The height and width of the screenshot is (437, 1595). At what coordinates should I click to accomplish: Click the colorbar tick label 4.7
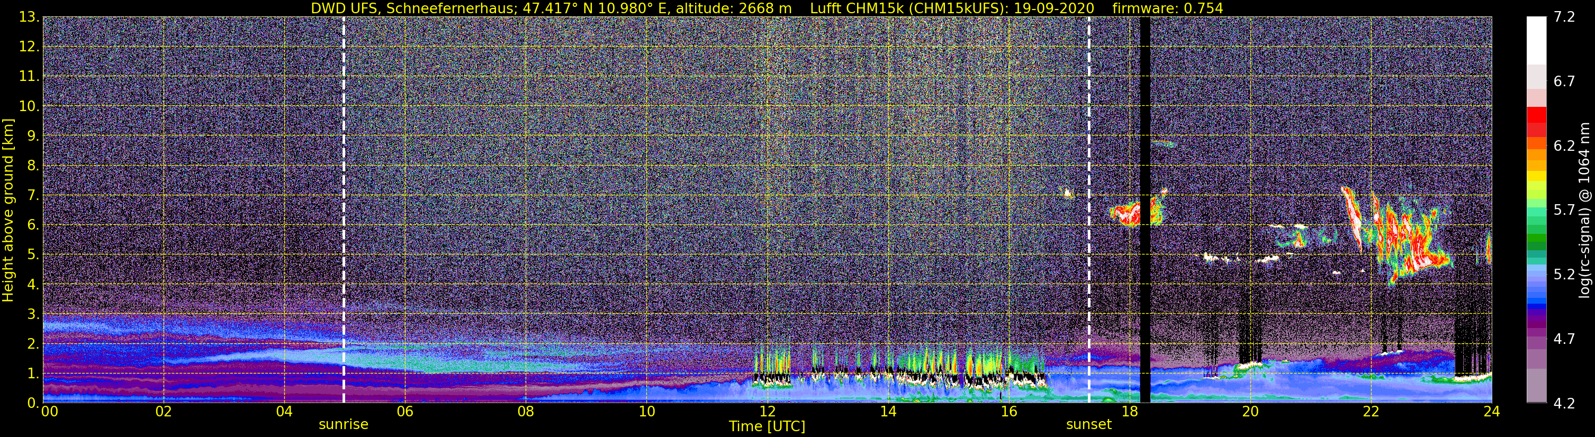pyautogui.click(x=1564, y=339)
